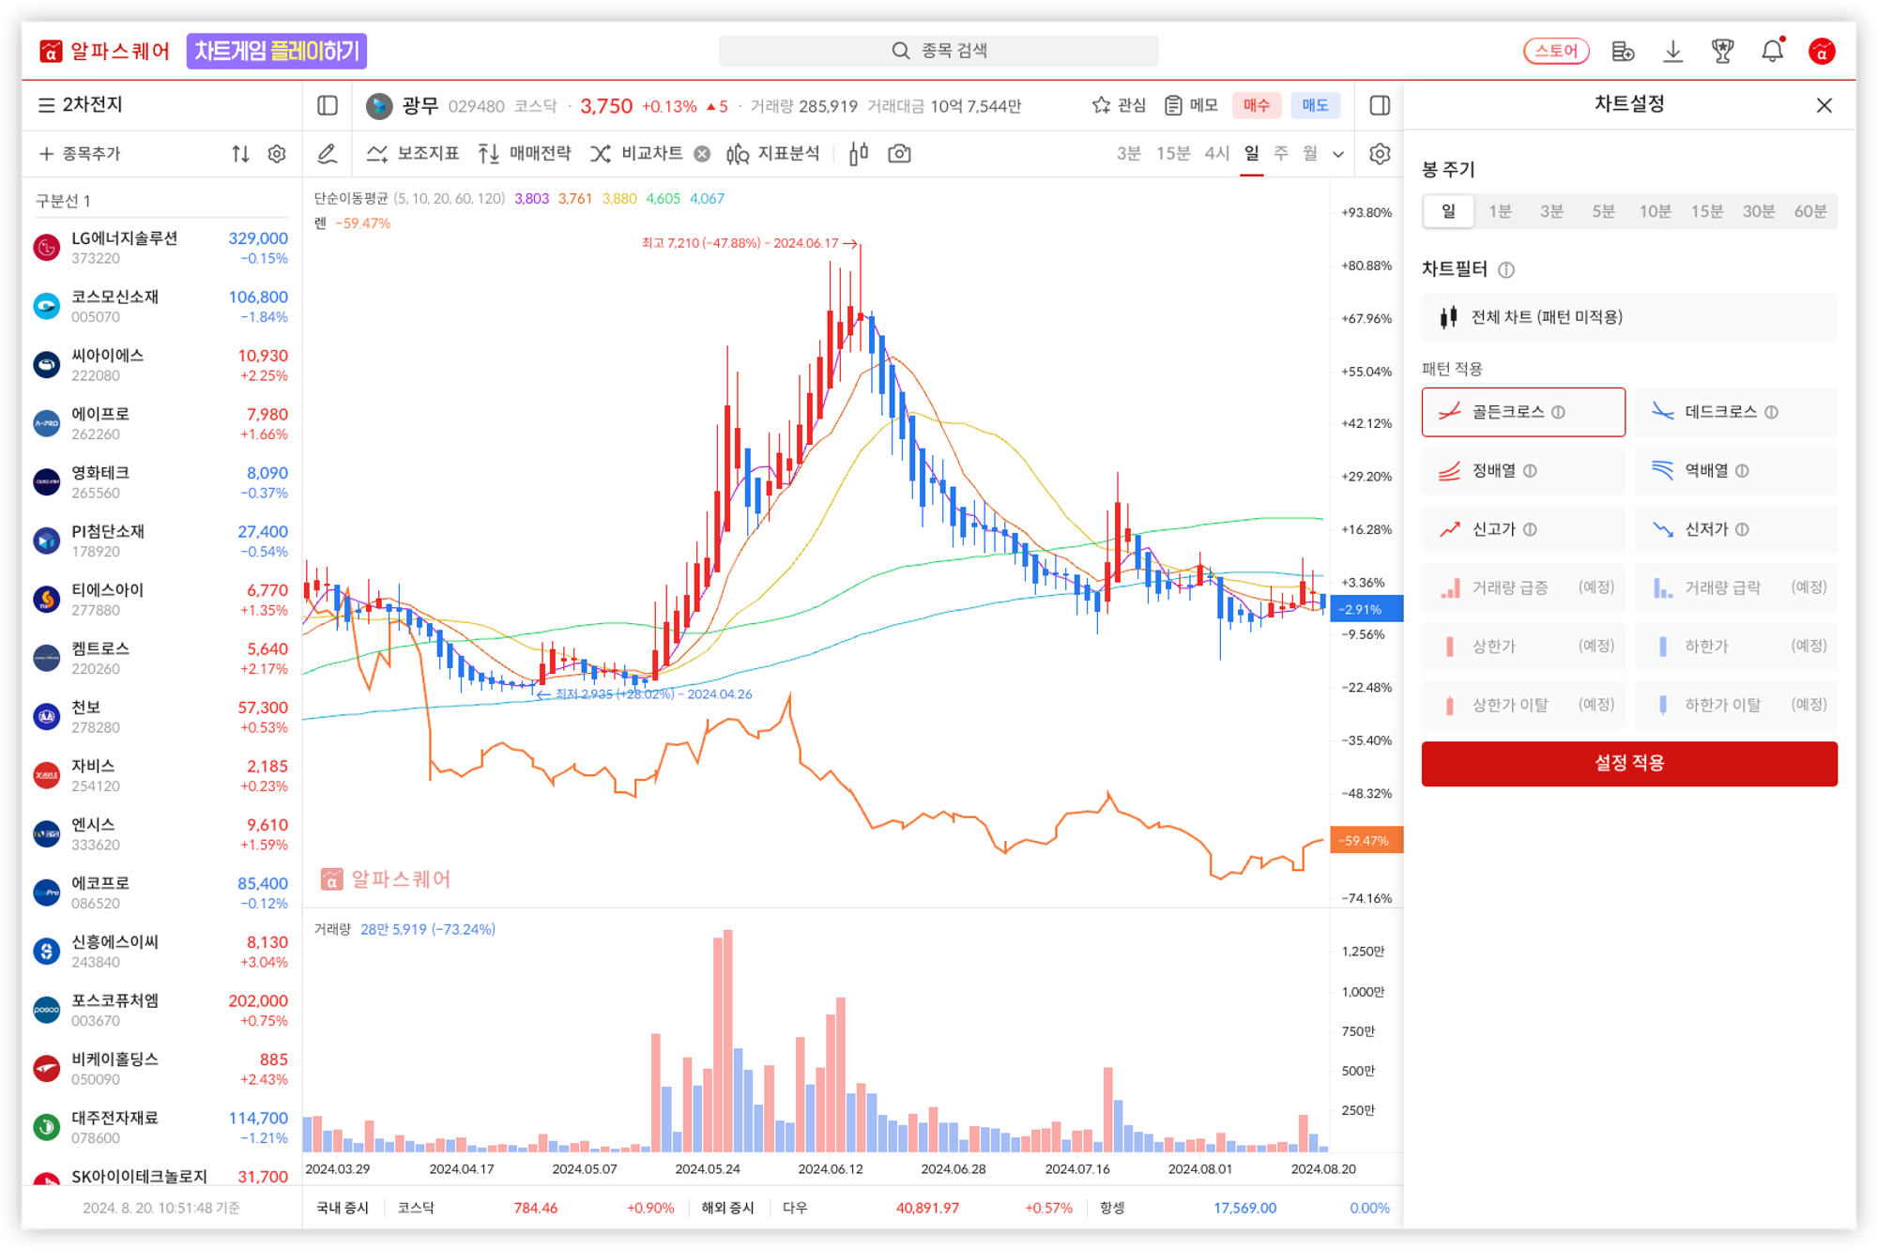Image resolution: width=1877 pixels, height=1250 pixels.
Task: Select the 3분 chart interval tab
Action: 1129,154
